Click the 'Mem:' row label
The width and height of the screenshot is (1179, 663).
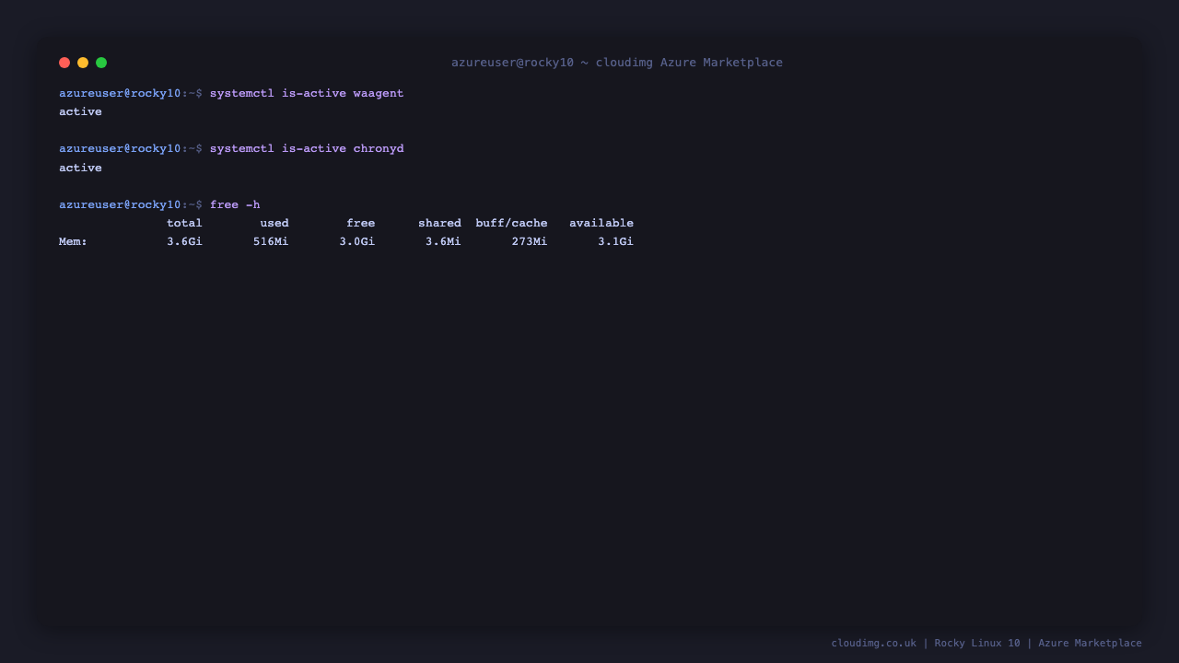[74, 241]
